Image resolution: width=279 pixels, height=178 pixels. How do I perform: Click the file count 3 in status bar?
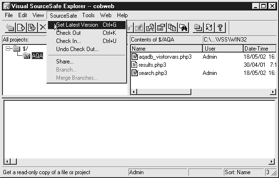pos(268,172)
